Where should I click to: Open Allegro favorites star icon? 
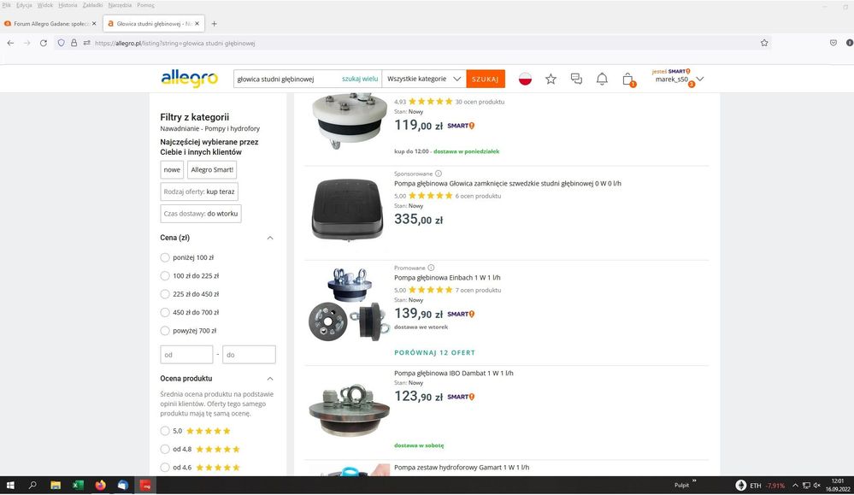click(x=551, y=79)
